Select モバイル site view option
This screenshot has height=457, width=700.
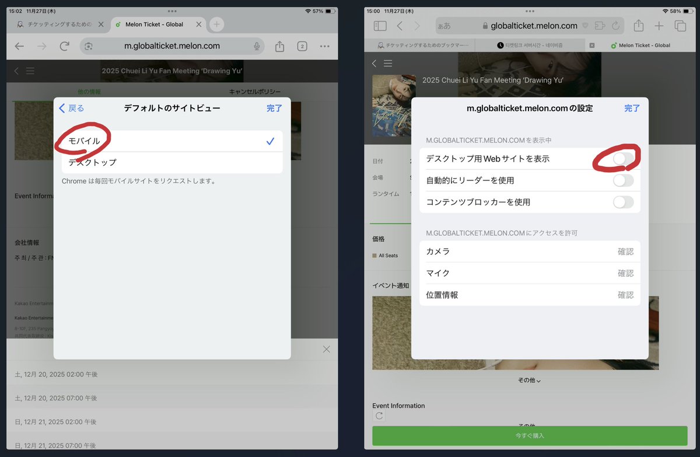tap(172, 141)
